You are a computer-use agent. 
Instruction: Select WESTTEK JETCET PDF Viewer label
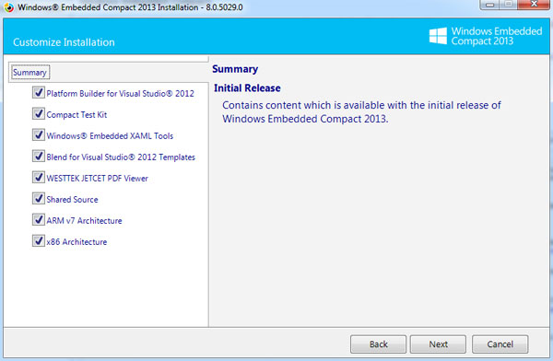pos(98,179)
